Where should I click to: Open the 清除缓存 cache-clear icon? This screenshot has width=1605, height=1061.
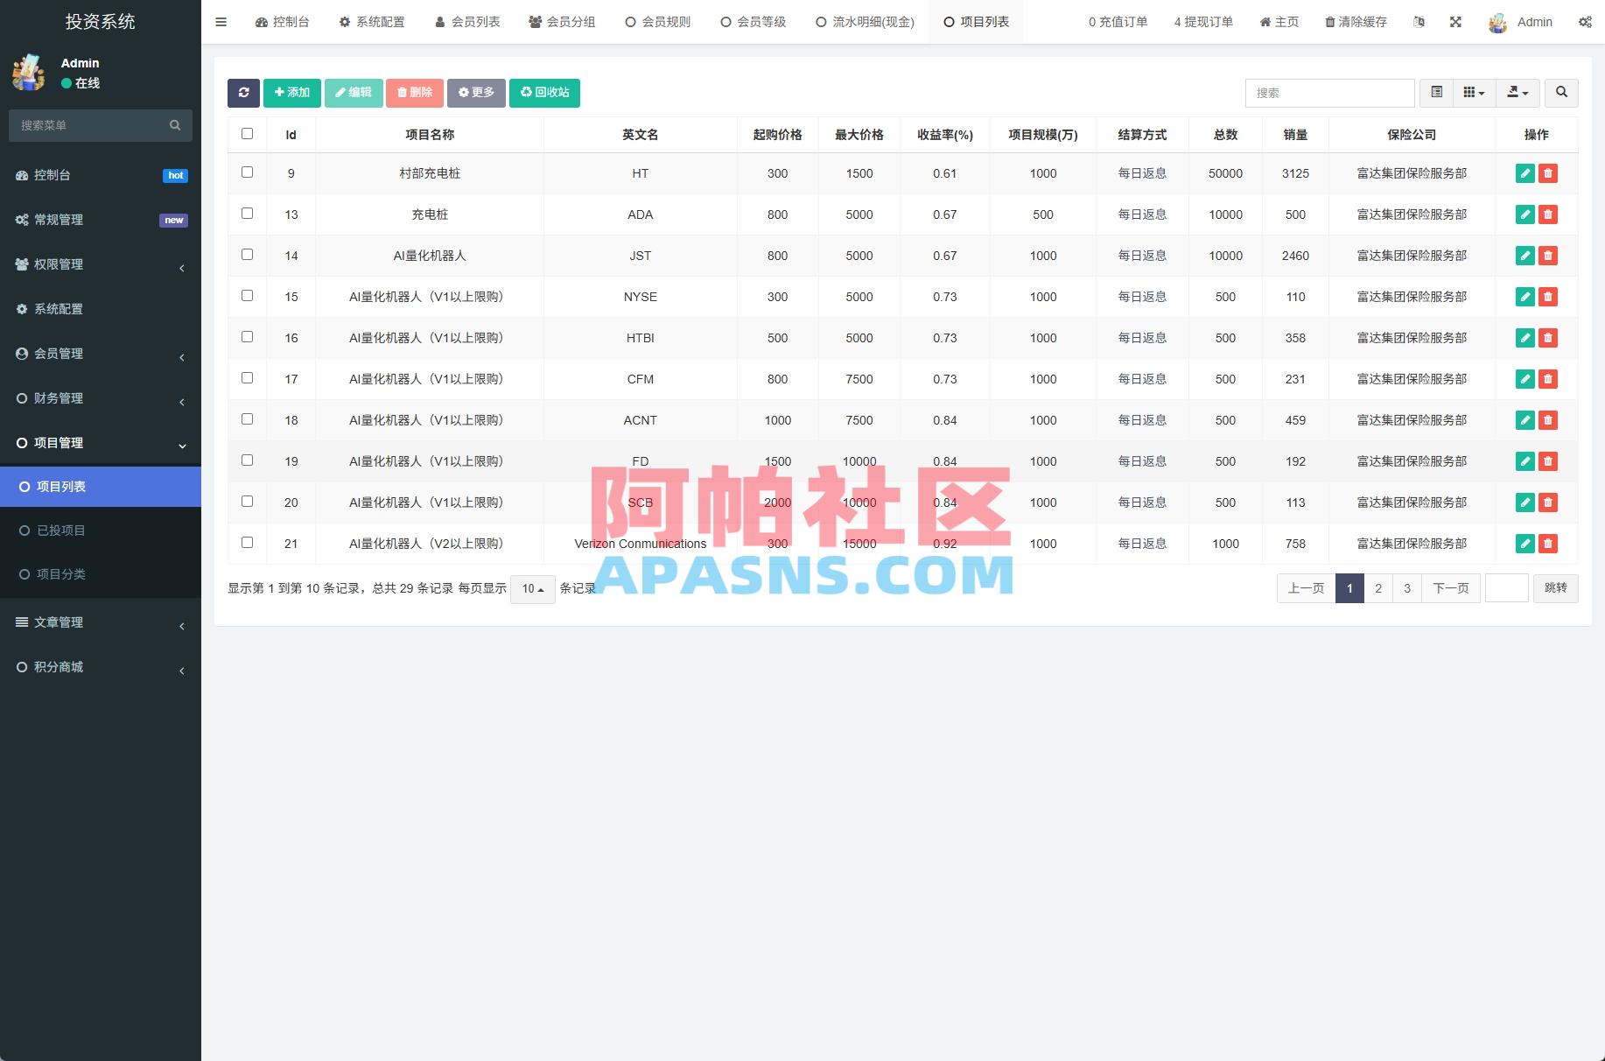pos(1355,21)
